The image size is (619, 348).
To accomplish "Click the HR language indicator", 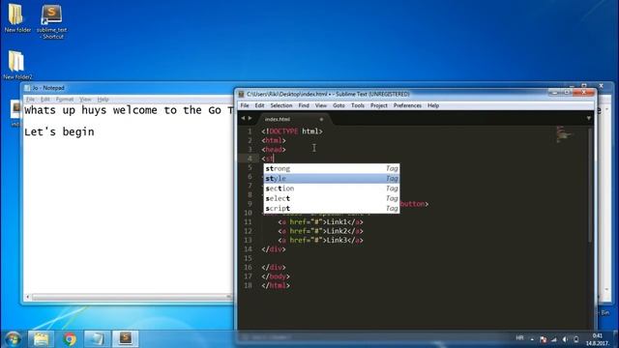I will [x=519, y=338].
